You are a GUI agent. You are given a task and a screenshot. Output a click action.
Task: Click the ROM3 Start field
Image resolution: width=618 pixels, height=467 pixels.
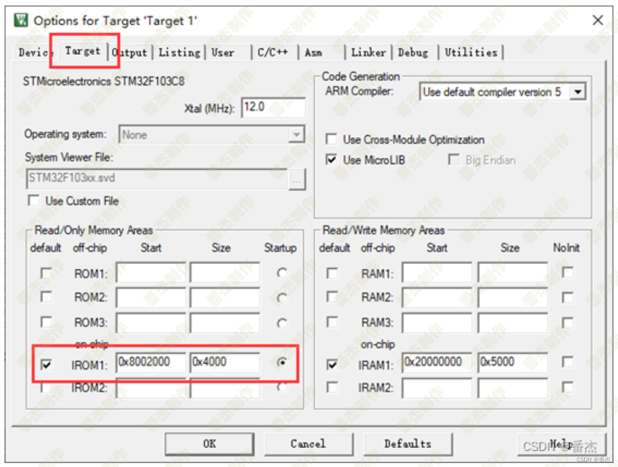pos(151,323)
